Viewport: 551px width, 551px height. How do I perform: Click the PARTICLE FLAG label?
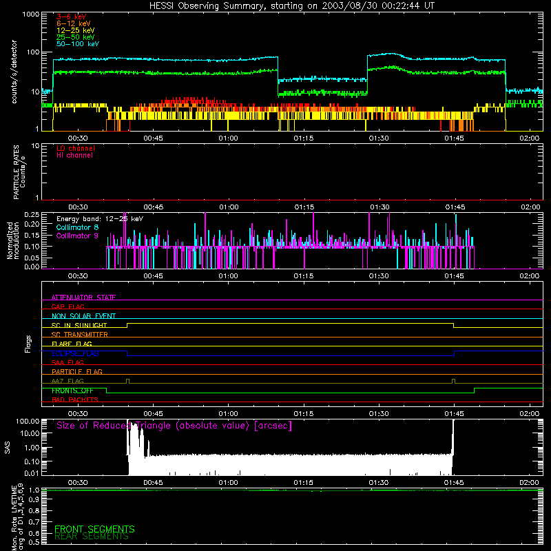[77, 371]
